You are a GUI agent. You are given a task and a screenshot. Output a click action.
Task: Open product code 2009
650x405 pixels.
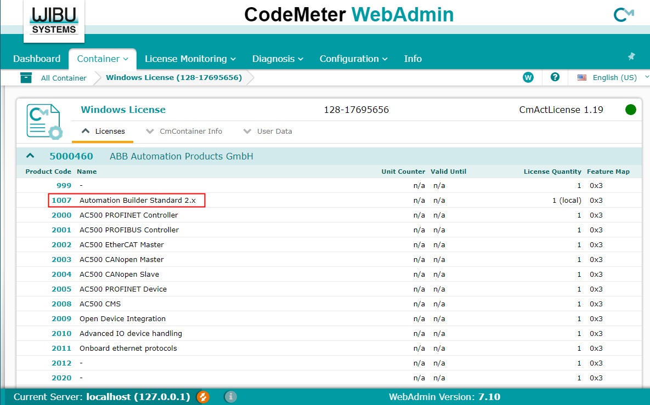pos(61,319)
